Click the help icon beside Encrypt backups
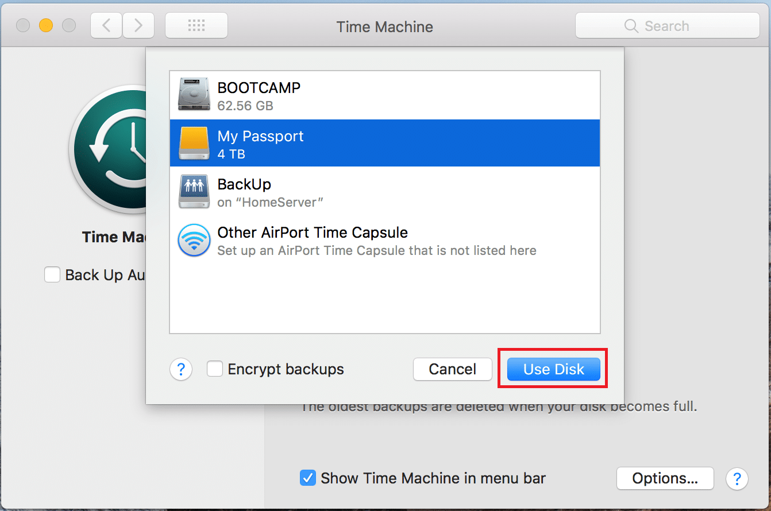The width and height of the screenshot is (771, 511). (181, 369)
